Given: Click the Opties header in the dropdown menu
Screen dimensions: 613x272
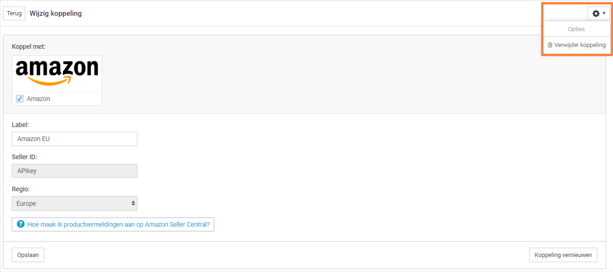Looking at the screenshot, I should 576,29.
